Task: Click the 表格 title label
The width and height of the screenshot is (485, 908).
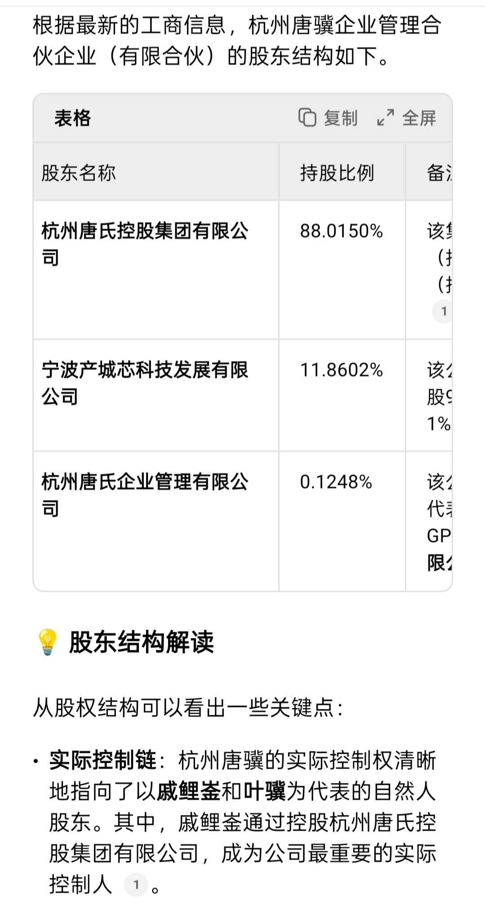Action: [72, 118]
